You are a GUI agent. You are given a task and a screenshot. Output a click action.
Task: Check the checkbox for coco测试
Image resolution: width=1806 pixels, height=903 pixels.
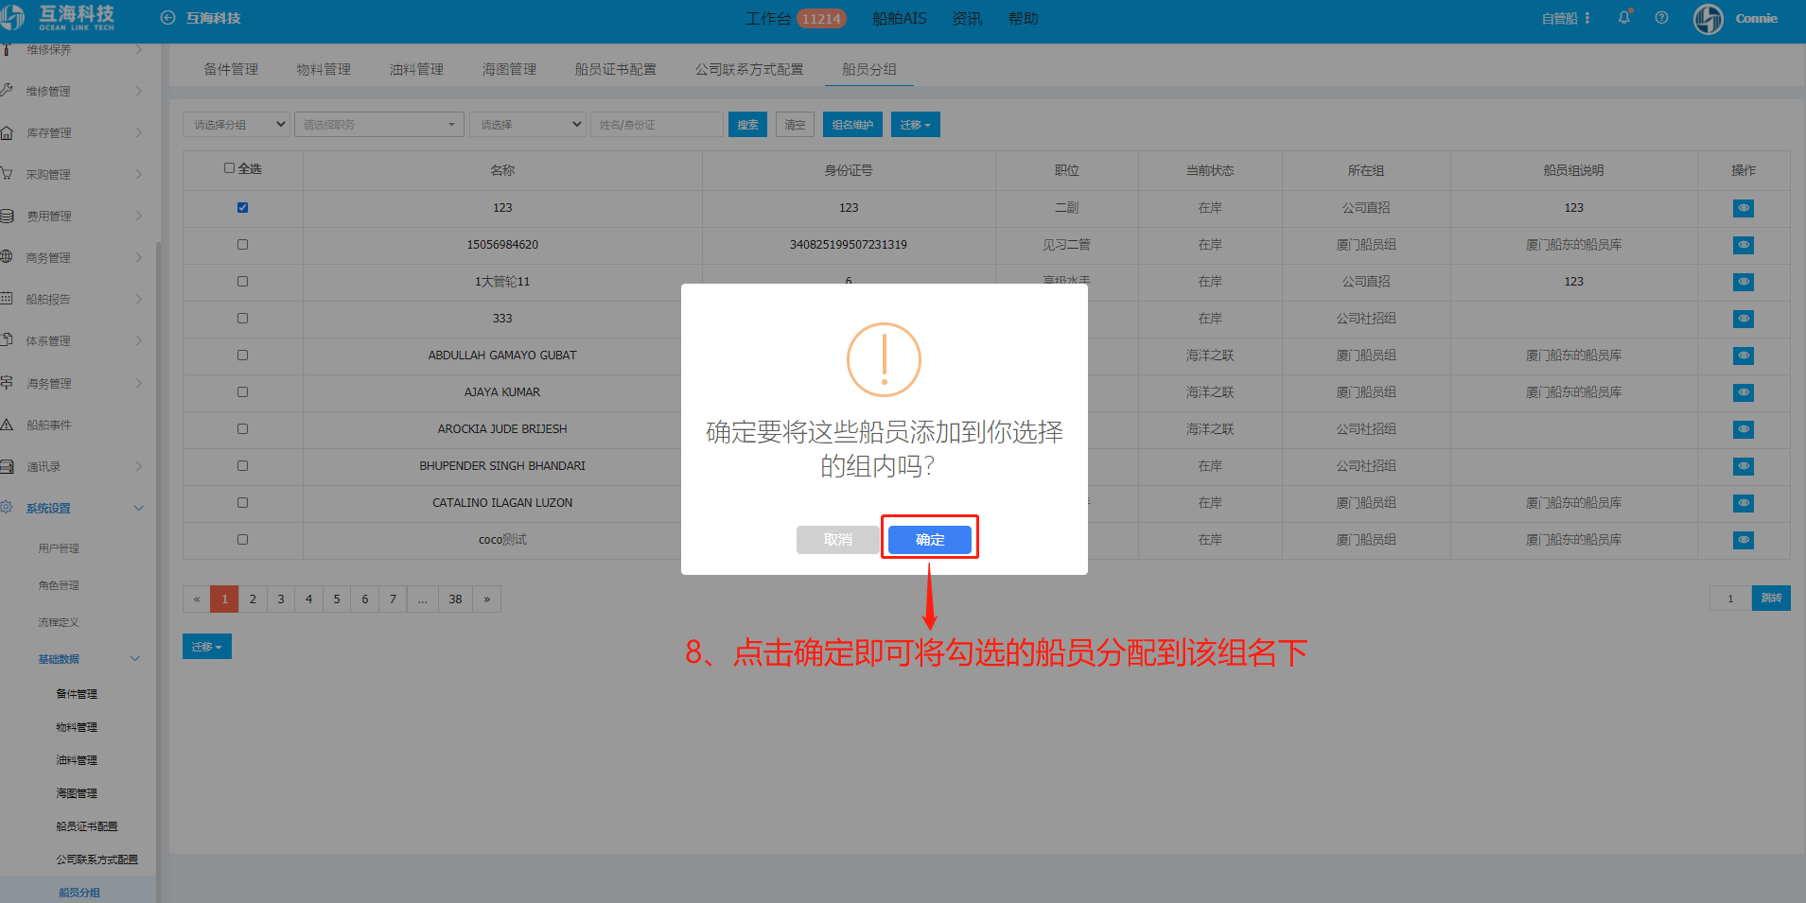pyautogui.click(x=242, y=539)
